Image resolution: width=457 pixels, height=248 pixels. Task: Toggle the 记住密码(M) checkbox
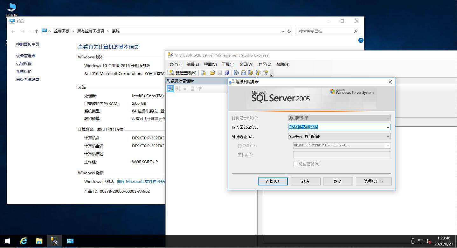coord(295,164)
